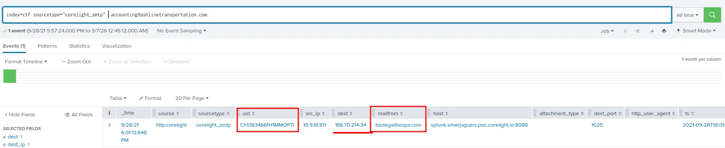Sort by the sourcetype column
The width and height of the screenshot is (725, 148).
pyautogui.click(x=214, y=113)
